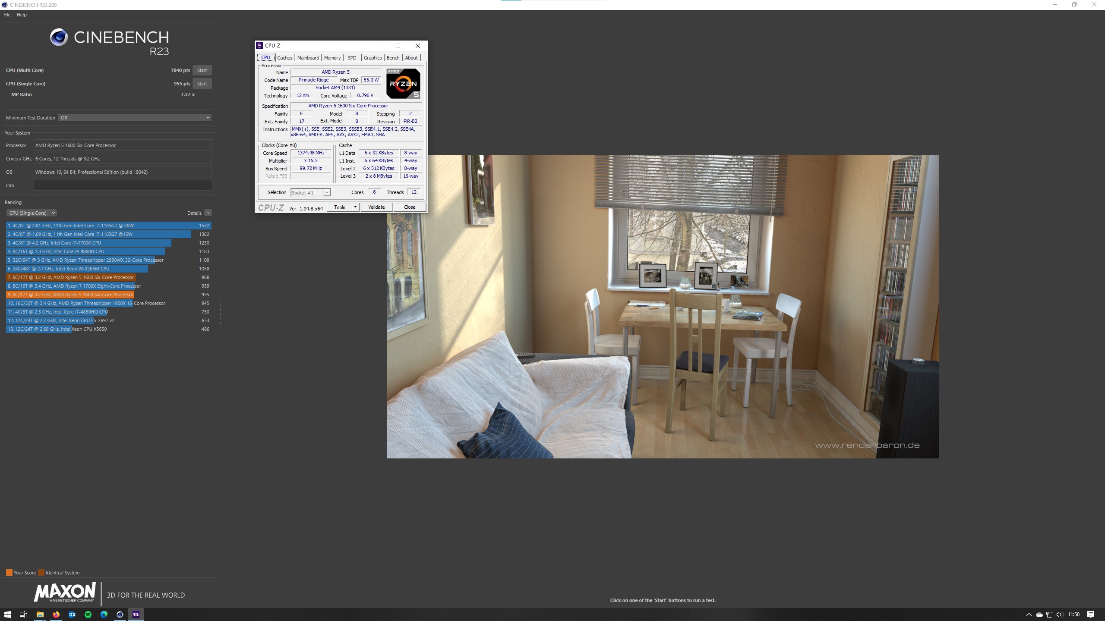Open Firefox from the taskbar

pos(56,615)
